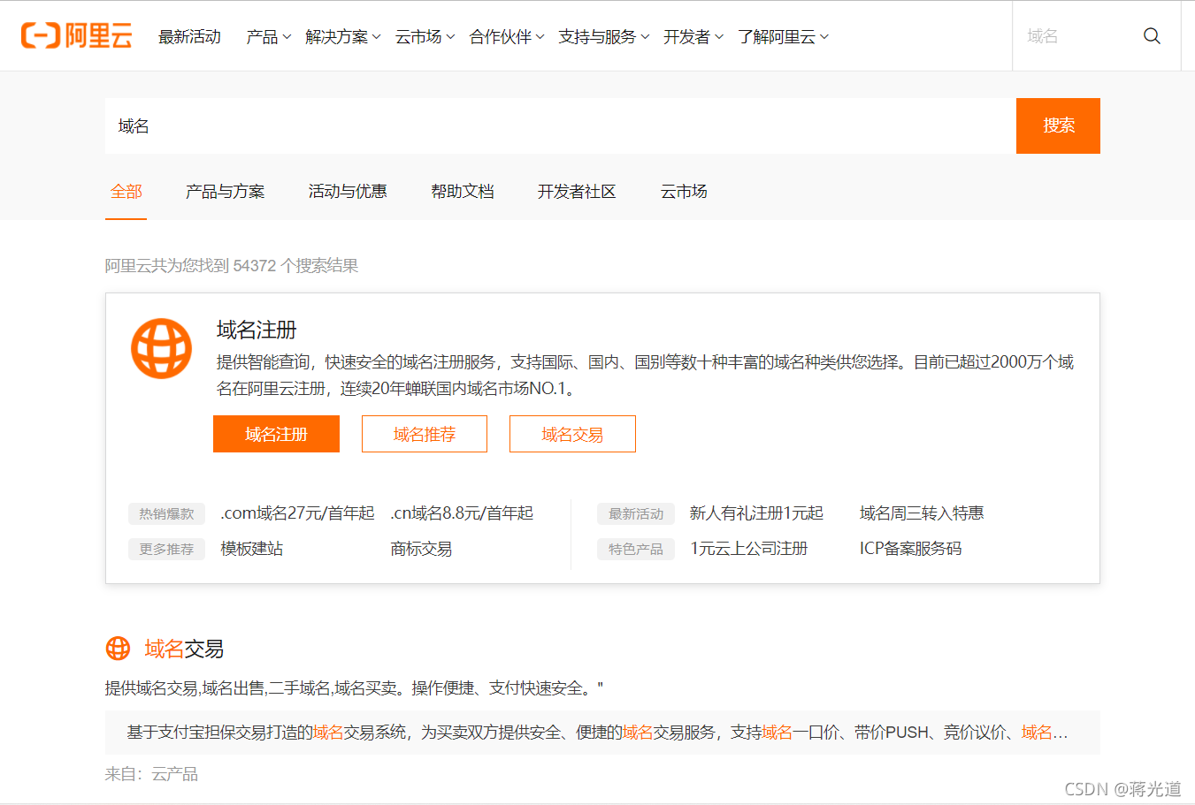1195x805 pixels.
Task: Switch to the 帮助文档 tab
Action: [463, 192]
